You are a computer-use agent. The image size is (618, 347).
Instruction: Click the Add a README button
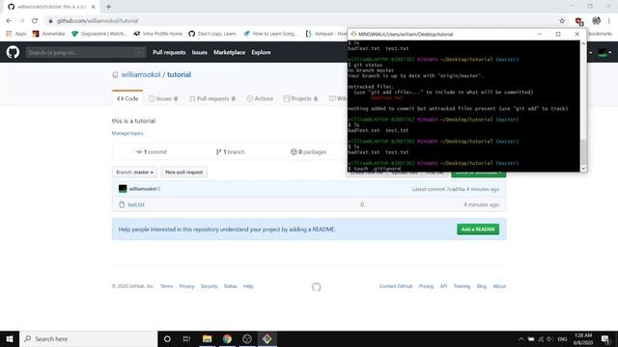478,229
